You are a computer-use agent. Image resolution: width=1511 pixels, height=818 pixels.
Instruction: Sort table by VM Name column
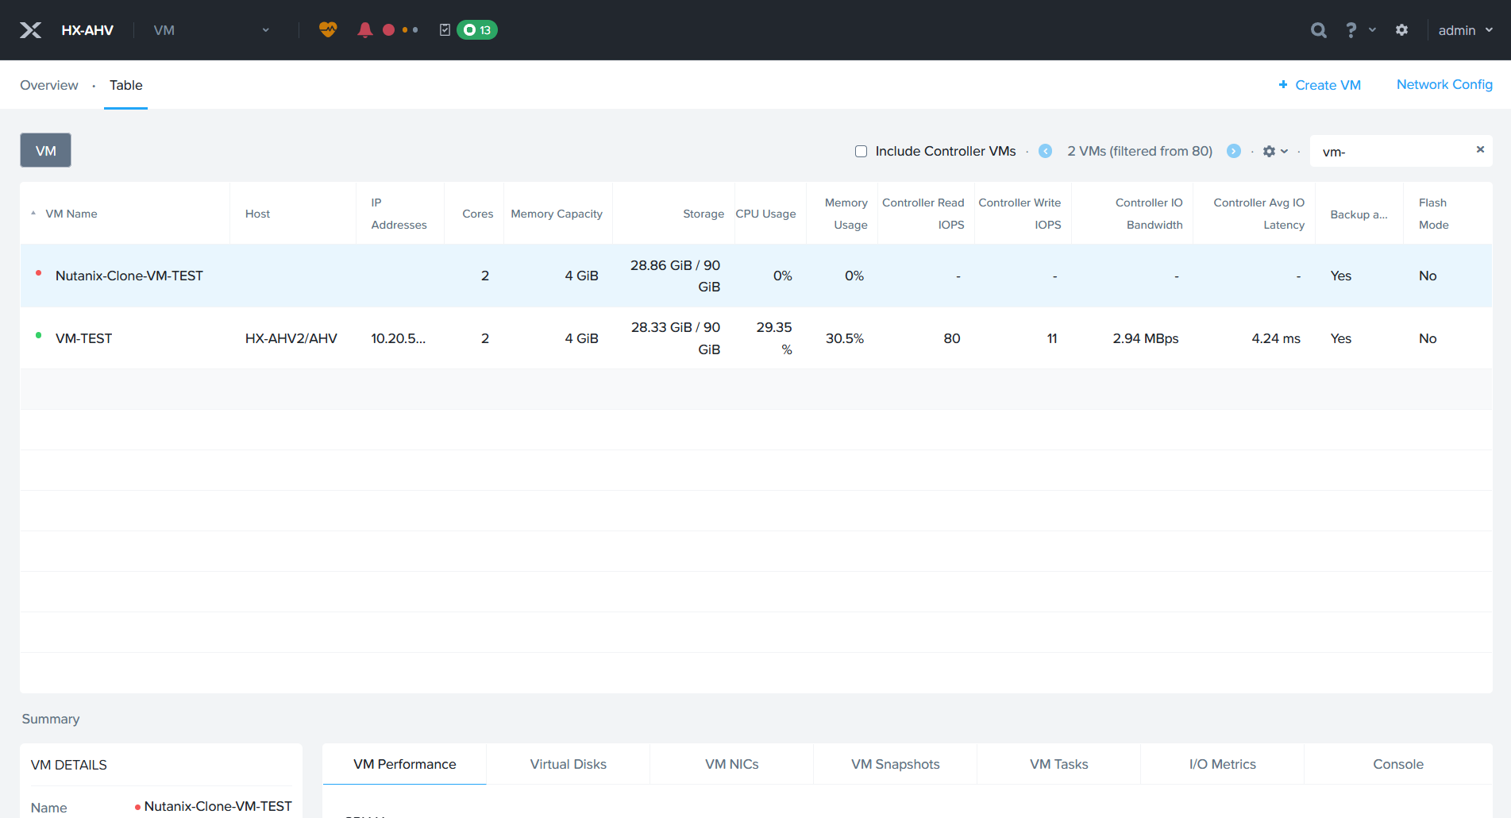(x=71, y=214)
